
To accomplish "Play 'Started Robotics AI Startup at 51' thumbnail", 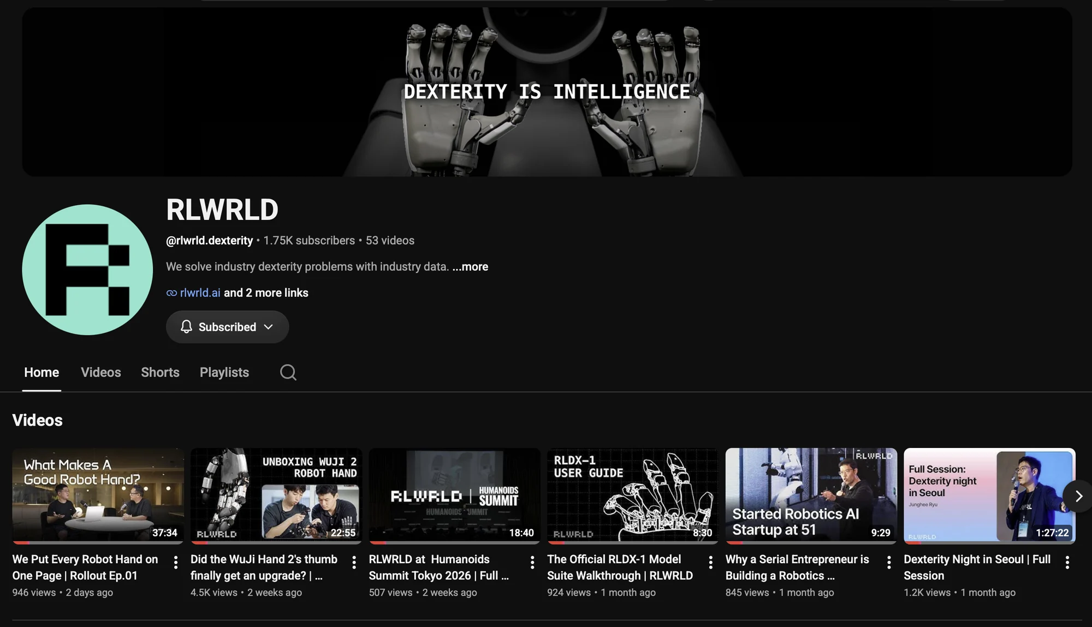I will click(811, 495).
